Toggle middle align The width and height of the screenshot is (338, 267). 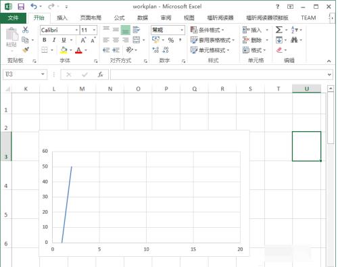[x=116, y=30]
